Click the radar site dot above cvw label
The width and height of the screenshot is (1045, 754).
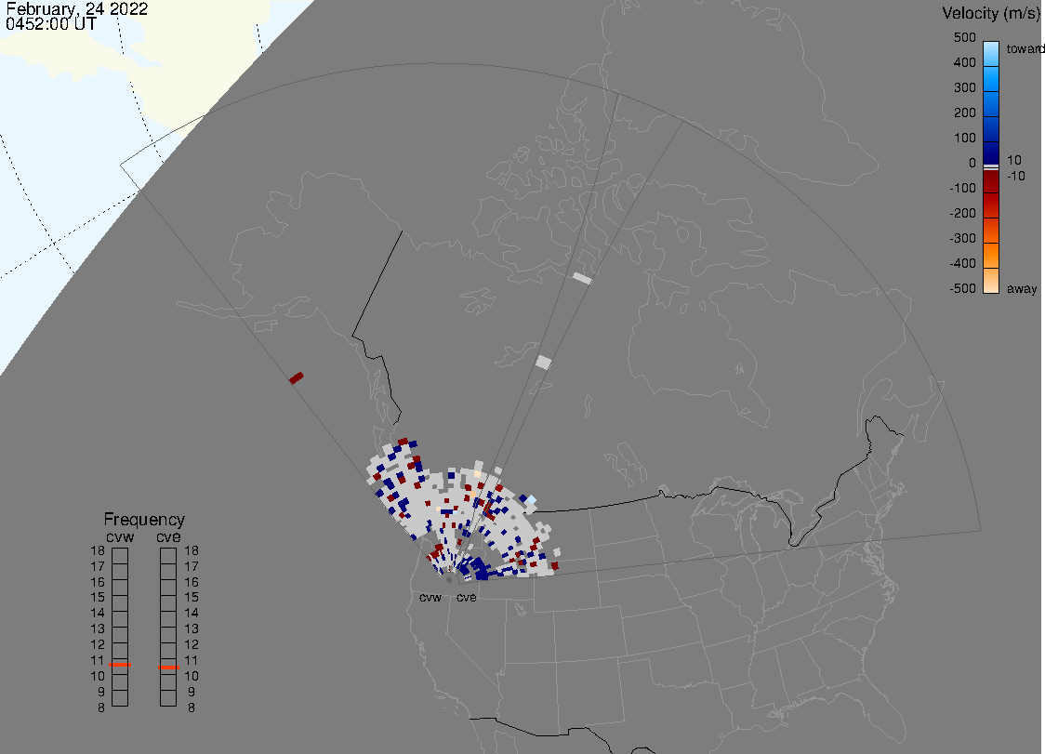[x=449, y=580]
